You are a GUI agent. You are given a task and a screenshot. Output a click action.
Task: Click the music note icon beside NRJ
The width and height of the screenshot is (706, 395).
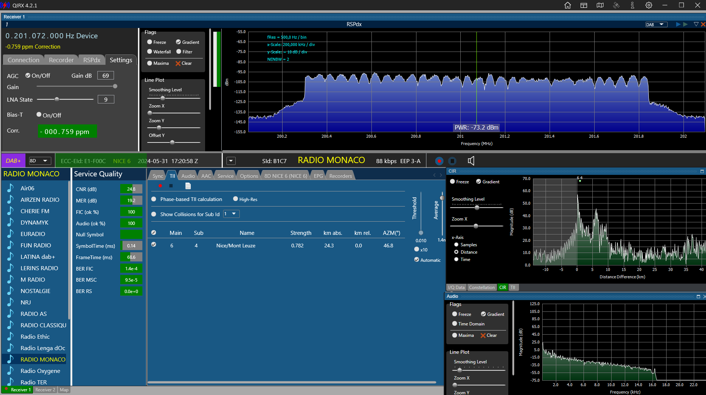click(x=10, y=302)
